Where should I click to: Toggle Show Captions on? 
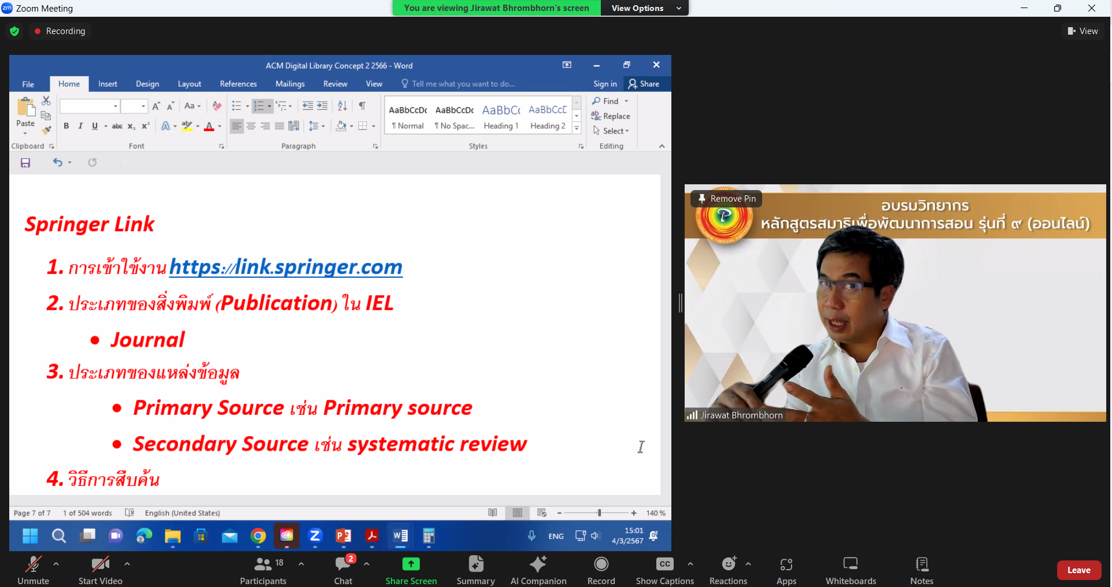pos(665,569)
